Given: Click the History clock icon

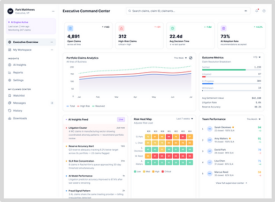Looking at the screenshot, I should pos(10,111).
